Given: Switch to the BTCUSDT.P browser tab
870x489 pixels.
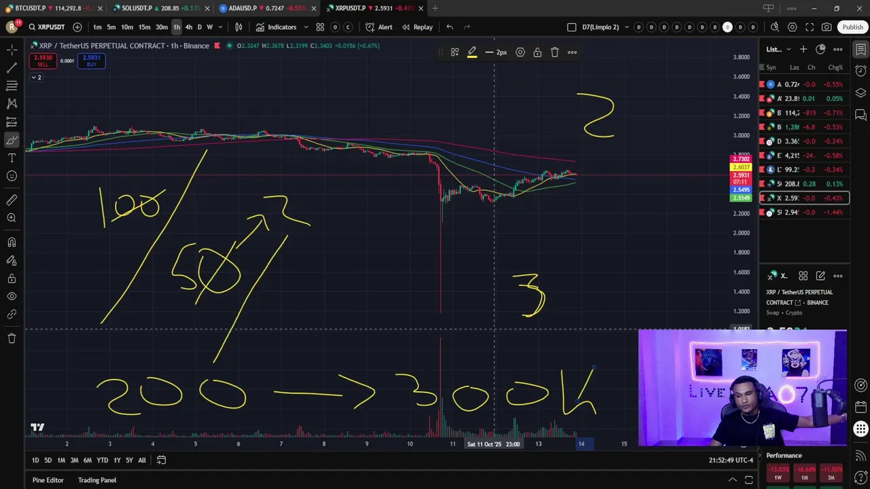Looking at the screenshot, I should pyautogui.click(x=54, y=8).
